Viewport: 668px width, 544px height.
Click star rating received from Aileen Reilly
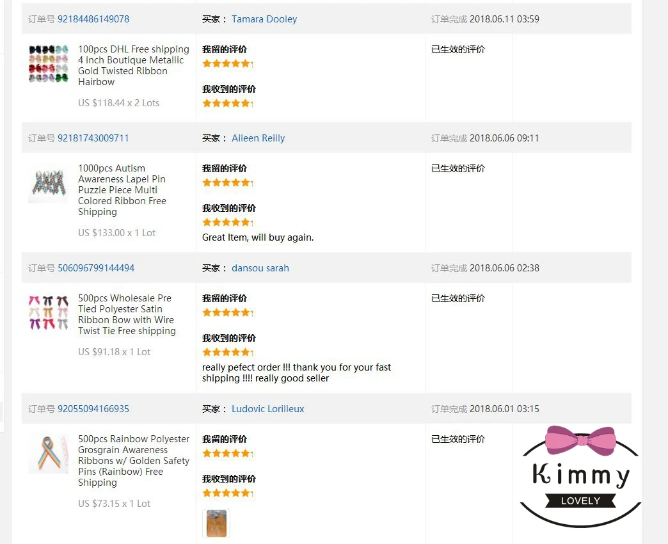point(227,222)
